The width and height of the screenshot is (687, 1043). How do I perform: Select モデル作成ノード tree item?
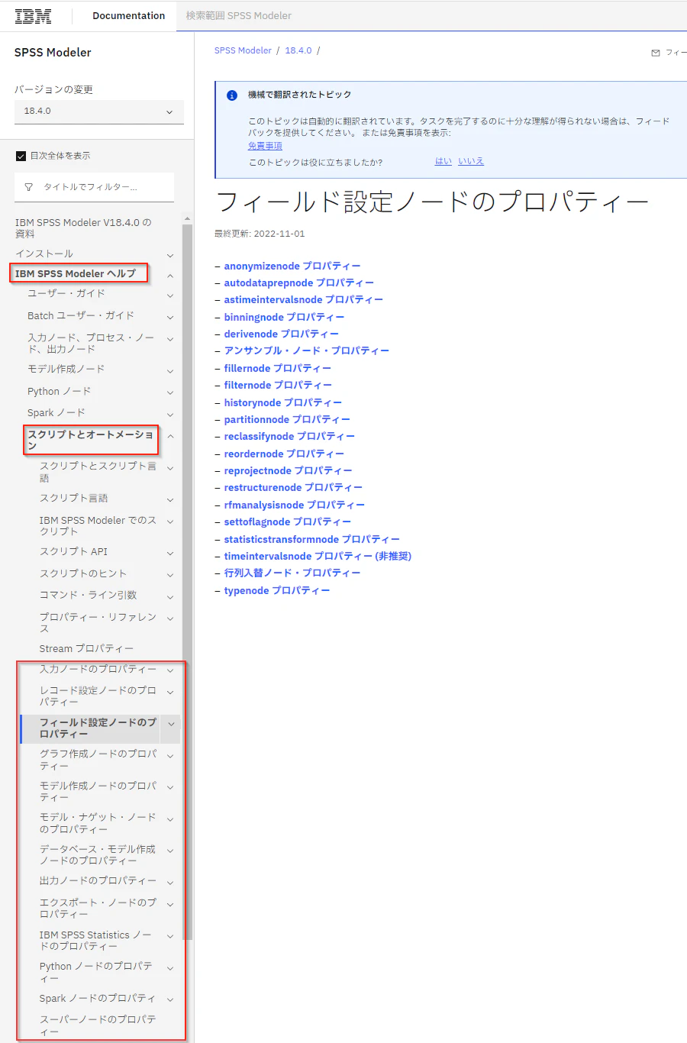tap(66, 370)
